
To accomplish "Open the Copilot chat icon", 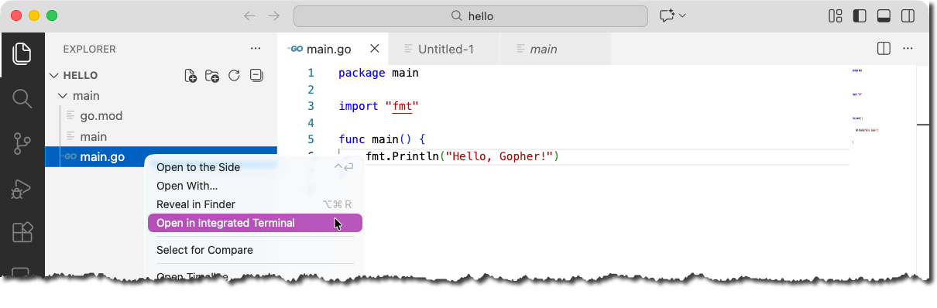I will coord(667,15).
